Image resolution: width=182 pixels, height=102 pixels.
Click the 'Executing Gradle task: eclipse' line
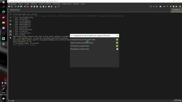pos(25,14)
